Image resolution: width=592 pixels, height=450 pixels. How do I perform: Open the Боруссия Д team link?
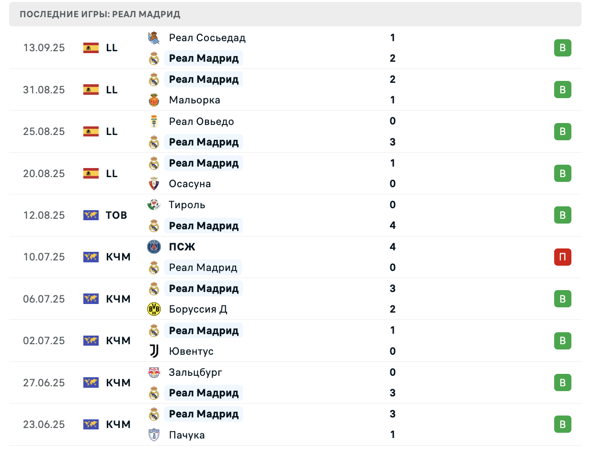point(198,309)
